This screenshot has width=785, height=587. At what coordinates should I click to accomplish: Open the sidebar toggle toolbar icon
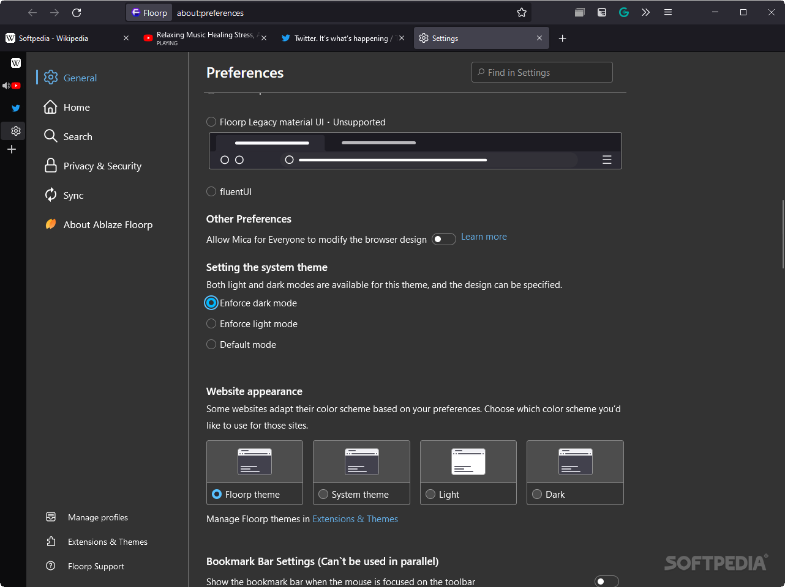(602, 12)
